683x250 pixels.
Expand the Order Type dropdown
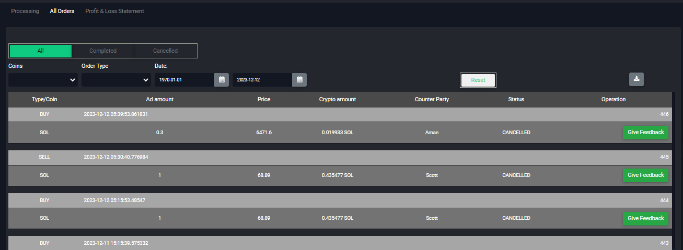[116, 80]
